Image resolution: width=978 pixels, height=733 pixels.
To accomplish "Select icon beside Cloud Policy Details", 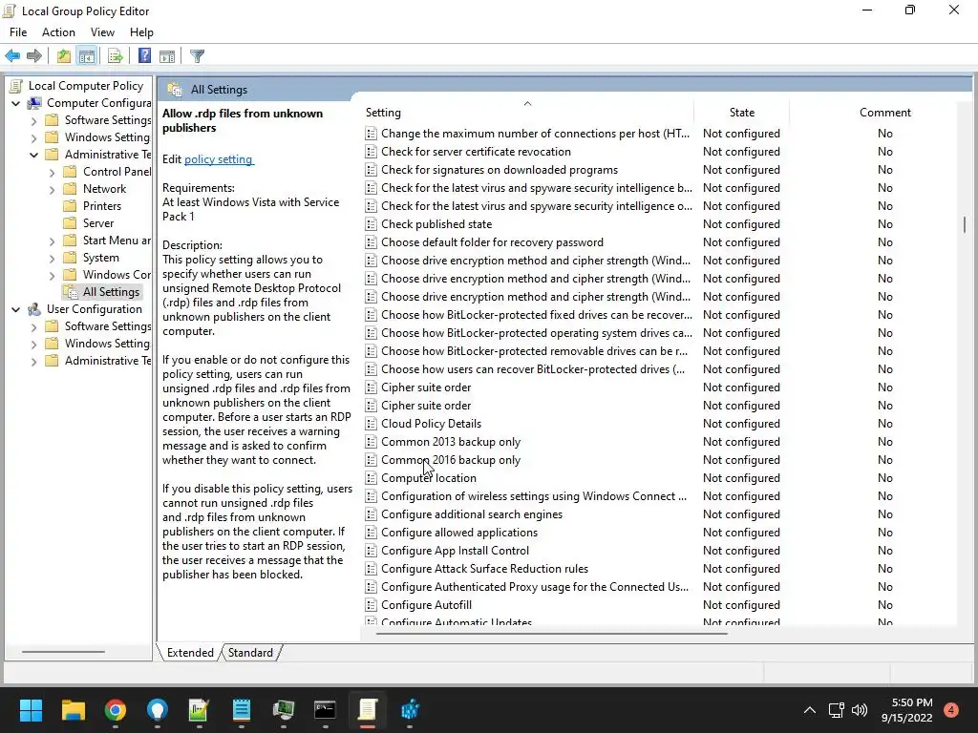I will point(371,423).
